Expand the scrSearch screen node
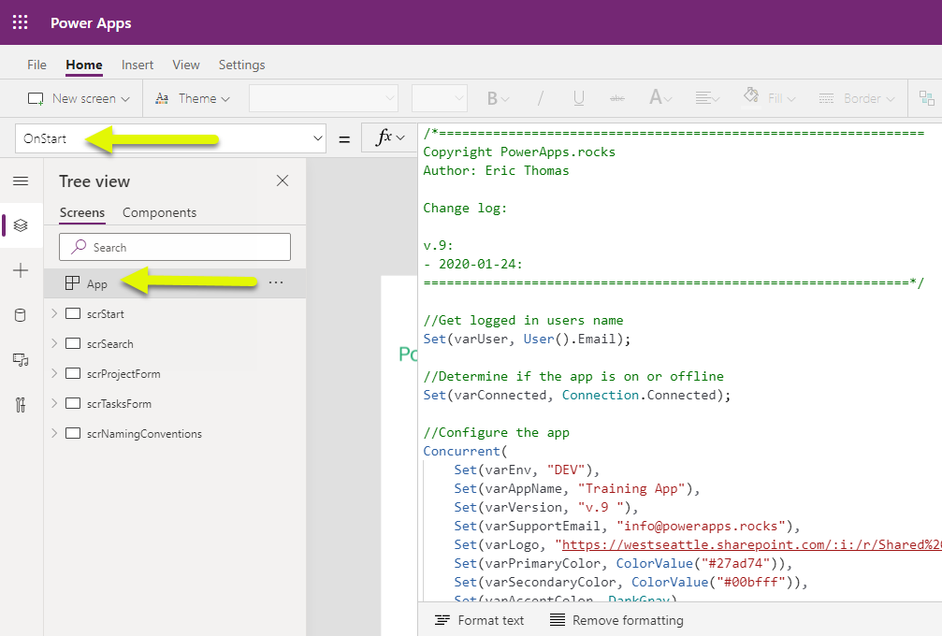The height and width of the screenshot is (636, 942). point(54,343)
